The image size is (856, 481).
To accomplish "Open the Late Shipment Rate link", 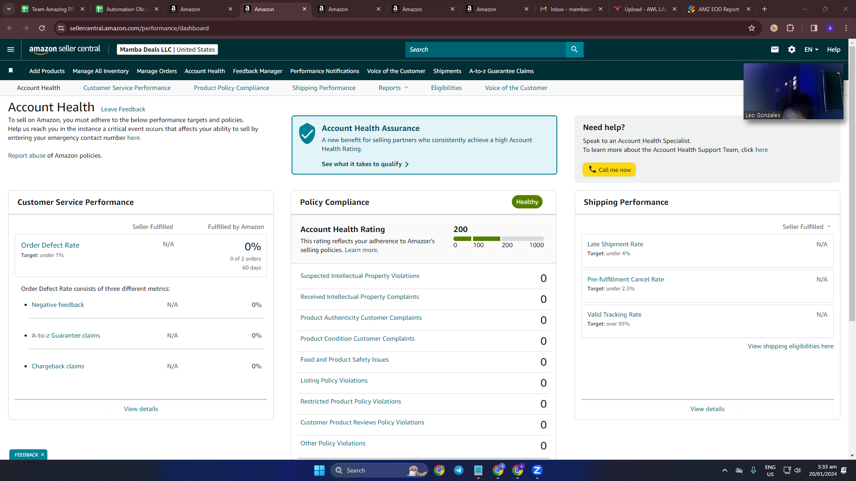I will point(615,244).
